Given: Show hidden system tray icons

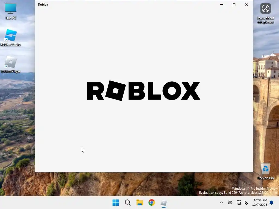Looking at the screenshot, I should (x=222, y=202).
